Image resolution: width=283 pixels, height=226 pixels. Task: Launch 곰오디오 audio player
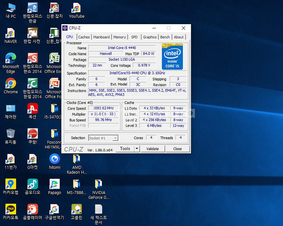pyautogui.click(x=33, y=187)
